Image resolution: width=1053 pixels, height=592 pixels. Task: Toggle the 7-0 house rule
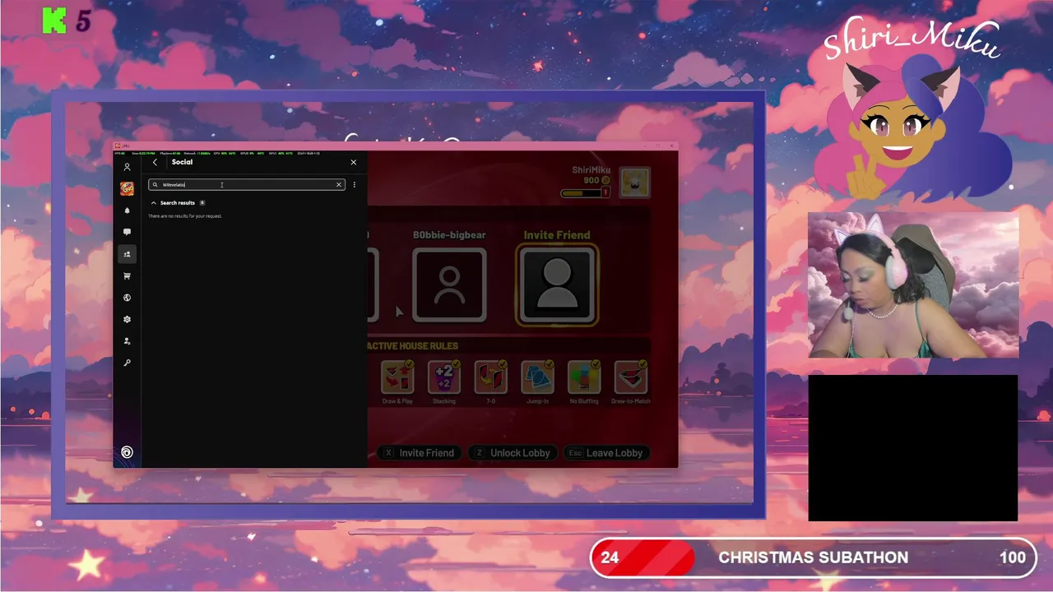coord(490,378)
